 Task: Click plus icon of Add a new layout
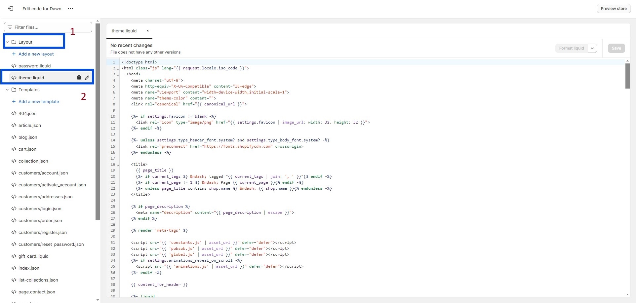click(14, 54)
